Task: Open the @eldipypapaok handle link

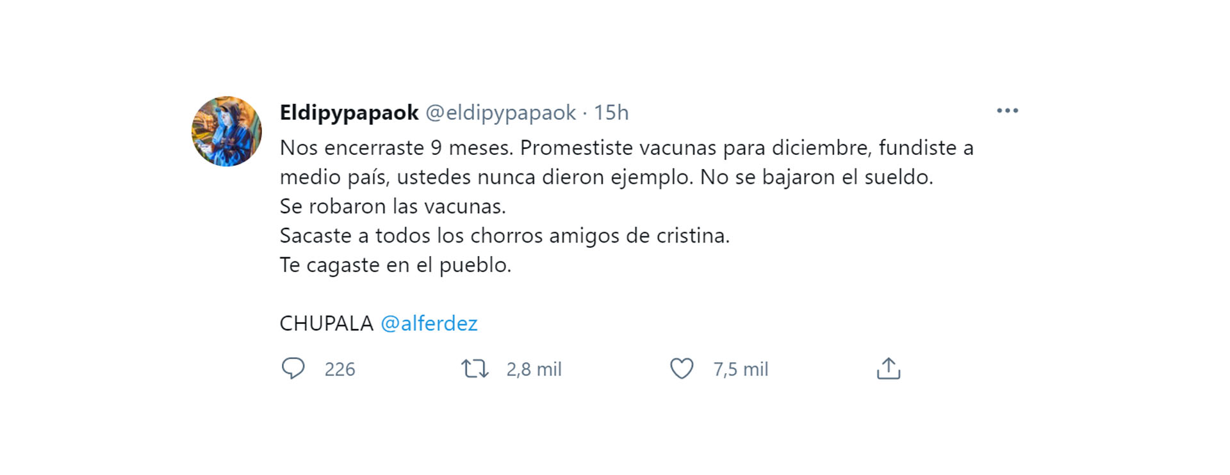Action: point(500,113)
